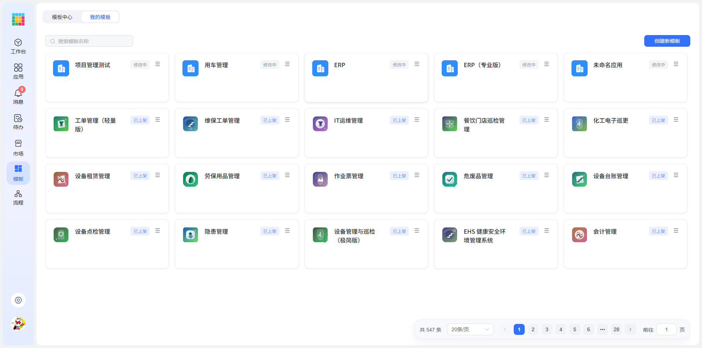Open the menu for 会计管理 card

(676, 231)
